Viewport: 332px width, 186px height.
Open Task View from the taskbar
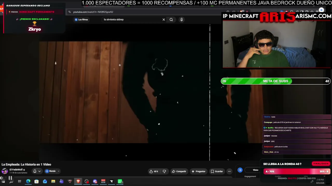19,181
